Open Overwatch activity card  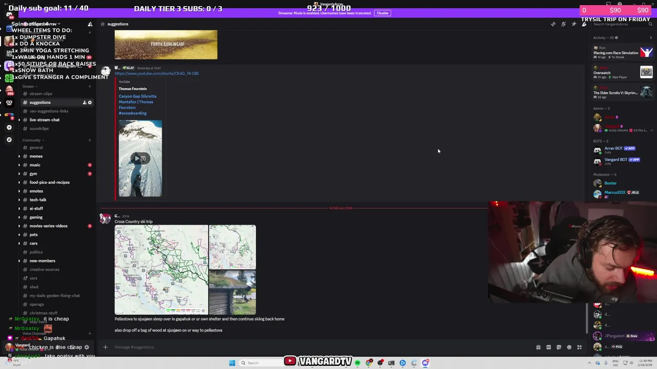click(622, 72)
